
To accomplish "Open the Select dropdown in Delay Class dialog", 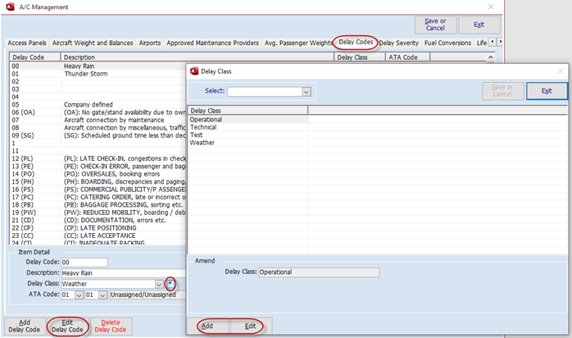I will pyautogui.click(x=306, y=91).
